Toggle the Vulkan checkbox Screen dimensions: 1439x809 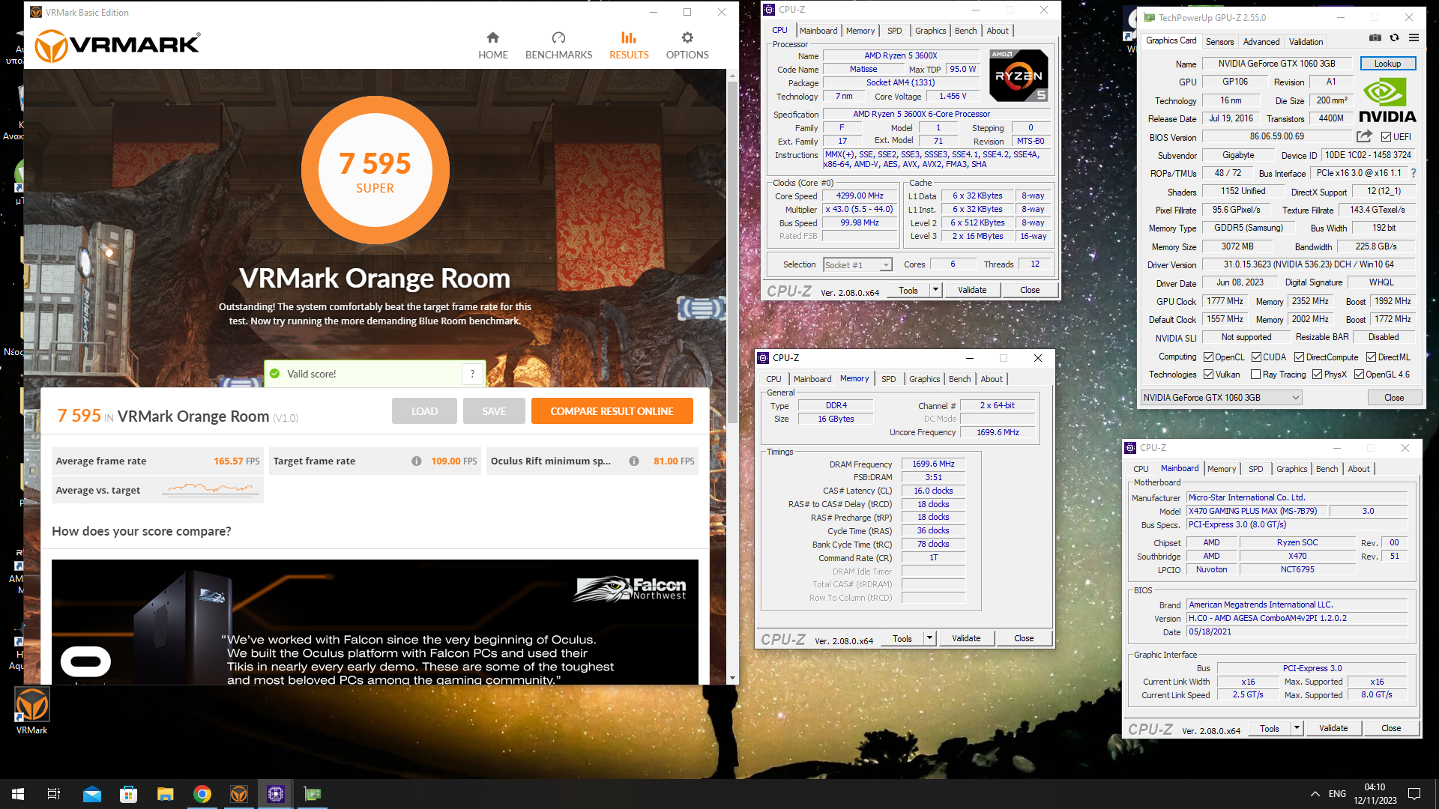click(x=1208, y=375)
